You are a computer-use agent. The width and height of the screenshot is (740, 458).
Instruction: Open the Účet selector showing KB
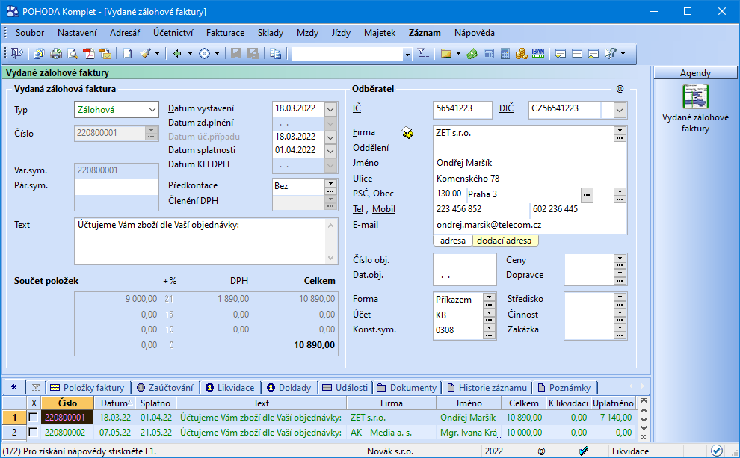489,315
